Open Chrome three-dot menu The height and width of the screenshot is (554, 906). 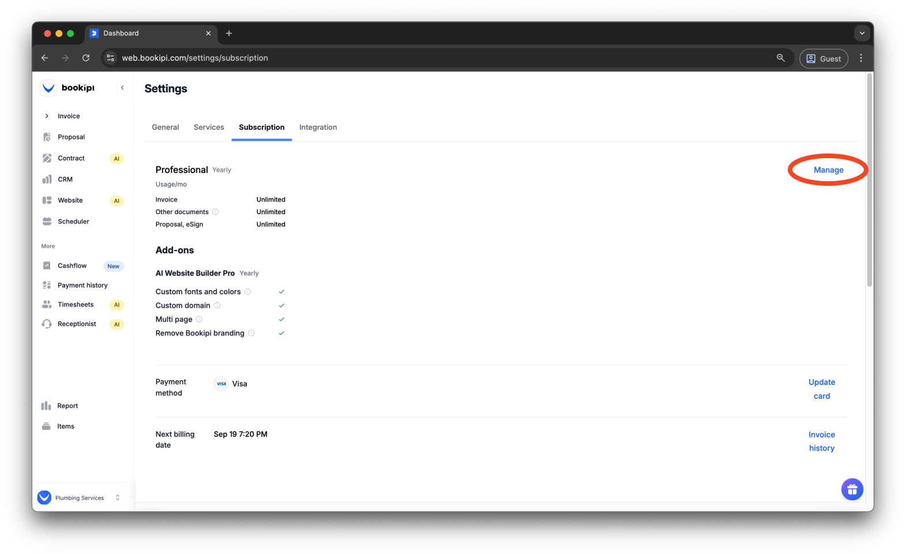point(861,58)
